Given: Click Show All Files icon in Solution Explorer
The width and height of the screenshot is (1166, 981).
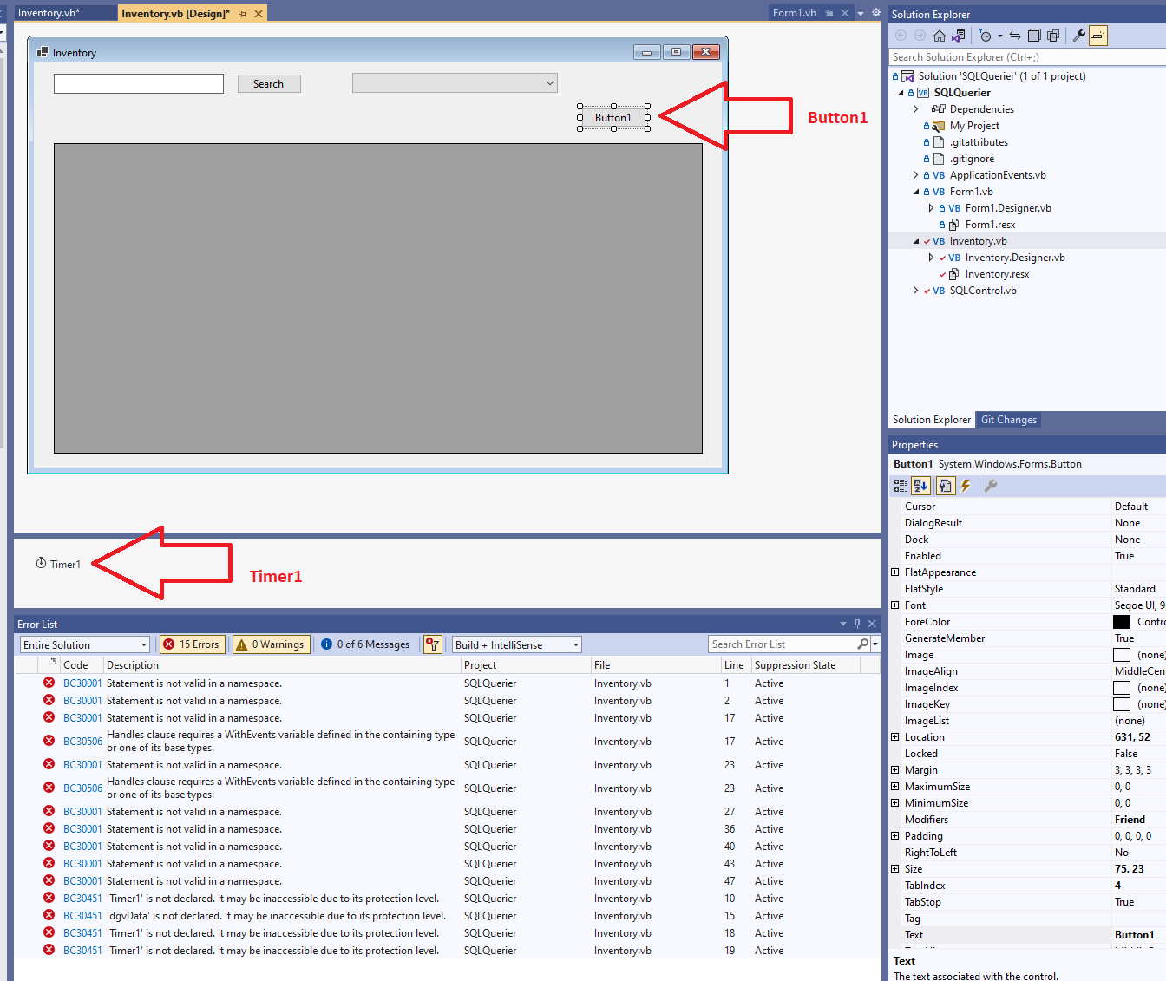Looking at the screenshot, I should tap(1053, 36).
